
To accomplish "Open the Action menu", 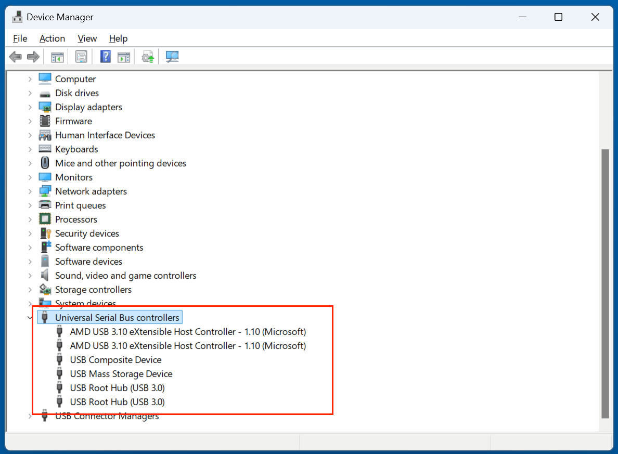I will pyautogui.click(x=52, y=38).
